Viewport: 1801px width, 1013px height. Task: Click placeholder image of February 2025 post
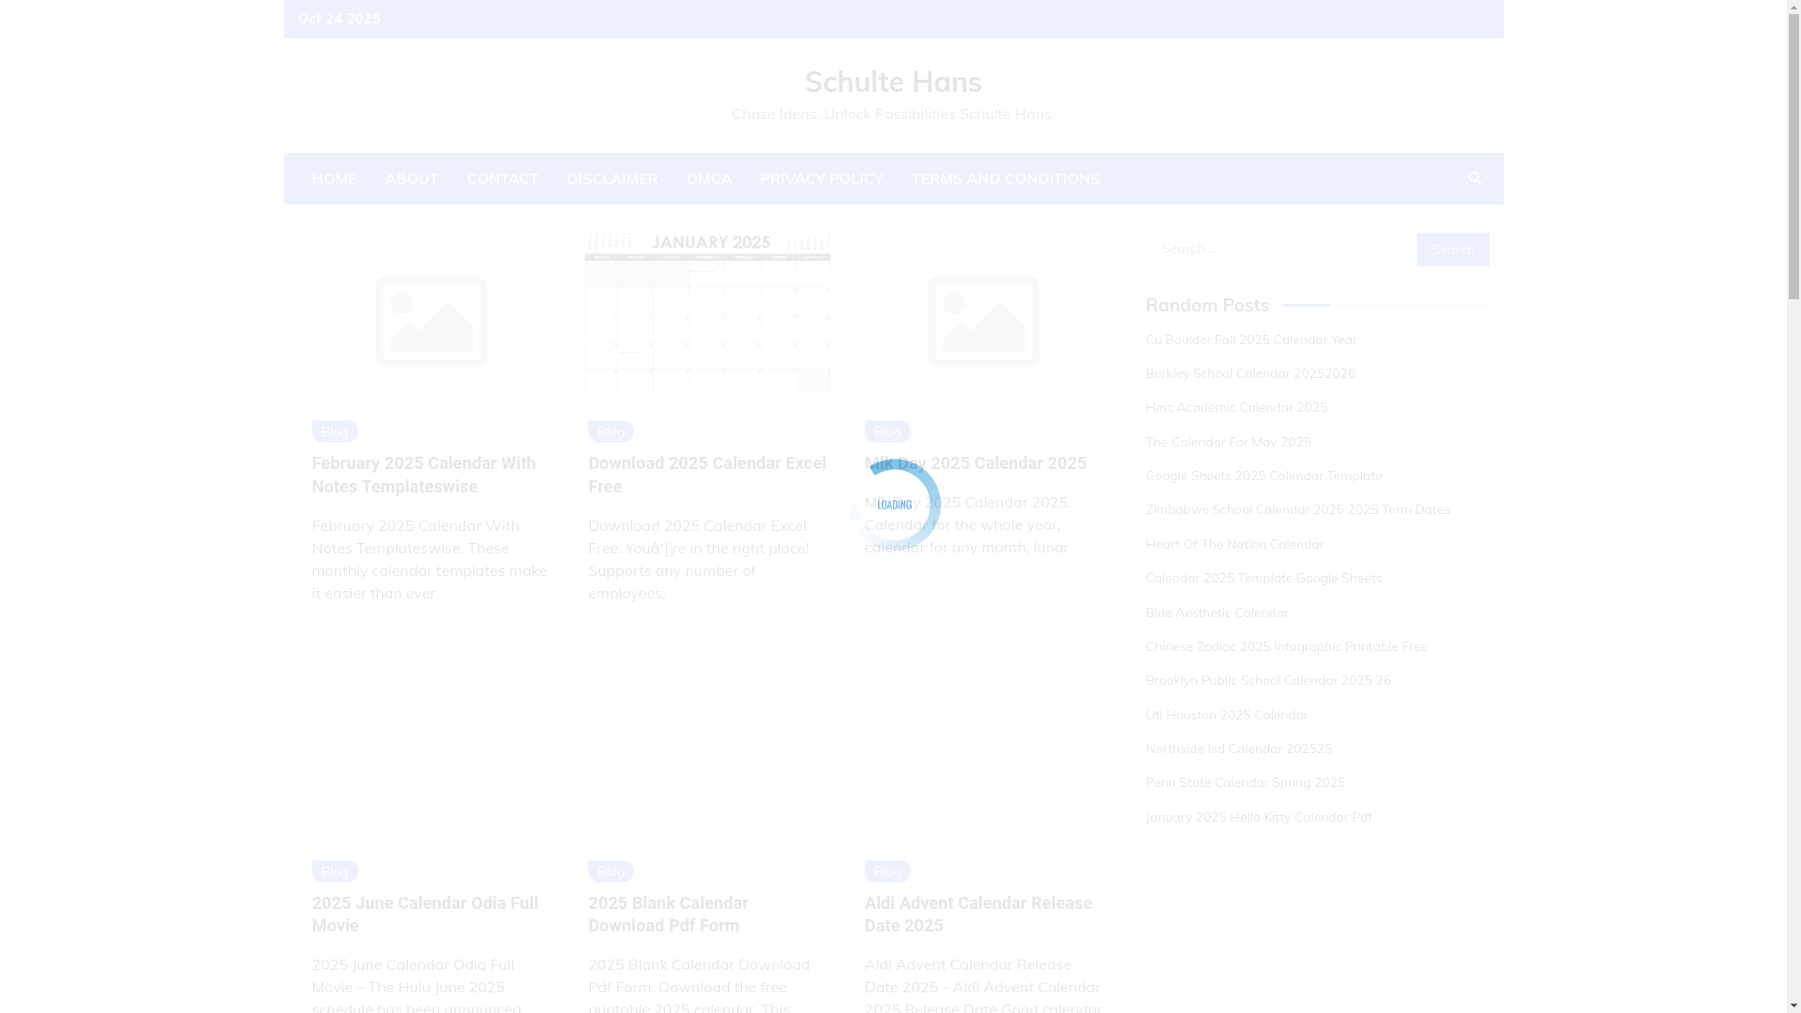431,319
